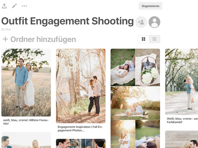Image resolution: width=198 pixels, height=148 pixels.
Task: Click the plus icon to add folder
Action: coord(5,39)
